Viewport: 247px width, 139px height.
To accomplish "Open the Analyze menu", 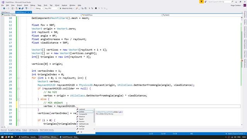I will 64,5.
